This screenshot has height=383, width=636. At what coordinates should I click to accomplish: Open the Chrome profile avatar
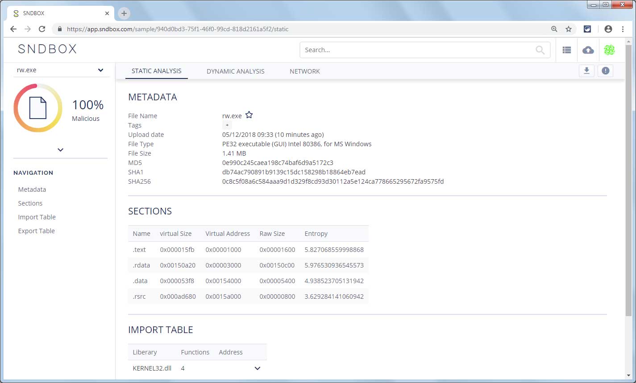[x=608, y=29]
